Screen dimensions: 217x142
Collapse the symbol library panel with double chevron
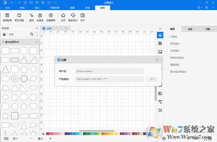(37, 28)
